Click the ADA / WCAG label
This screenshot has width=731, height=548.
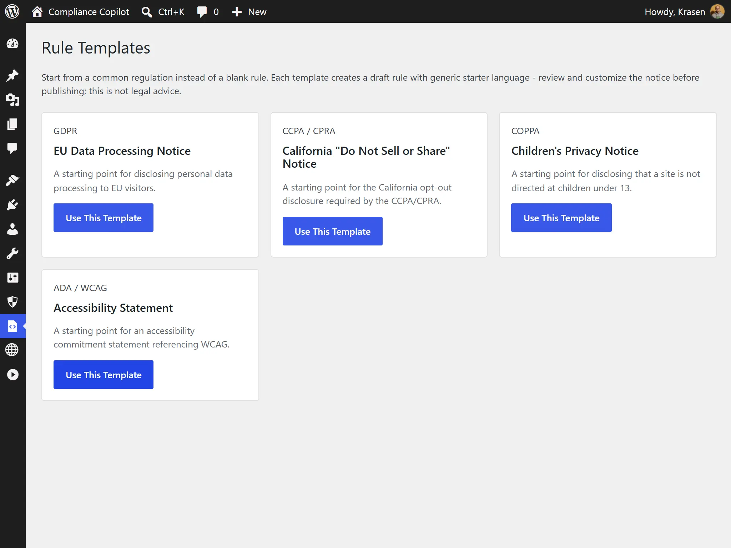point(80,288)
